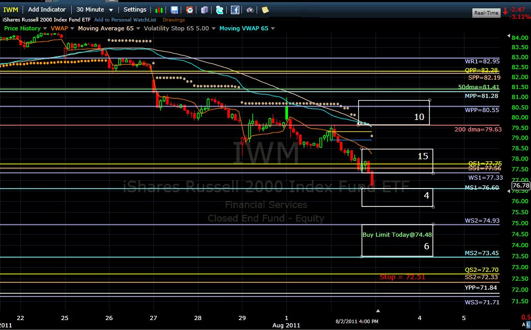Open the 30 Minute timeframe dropdown
The image size is (531, 330).
(x=95, y=9)
